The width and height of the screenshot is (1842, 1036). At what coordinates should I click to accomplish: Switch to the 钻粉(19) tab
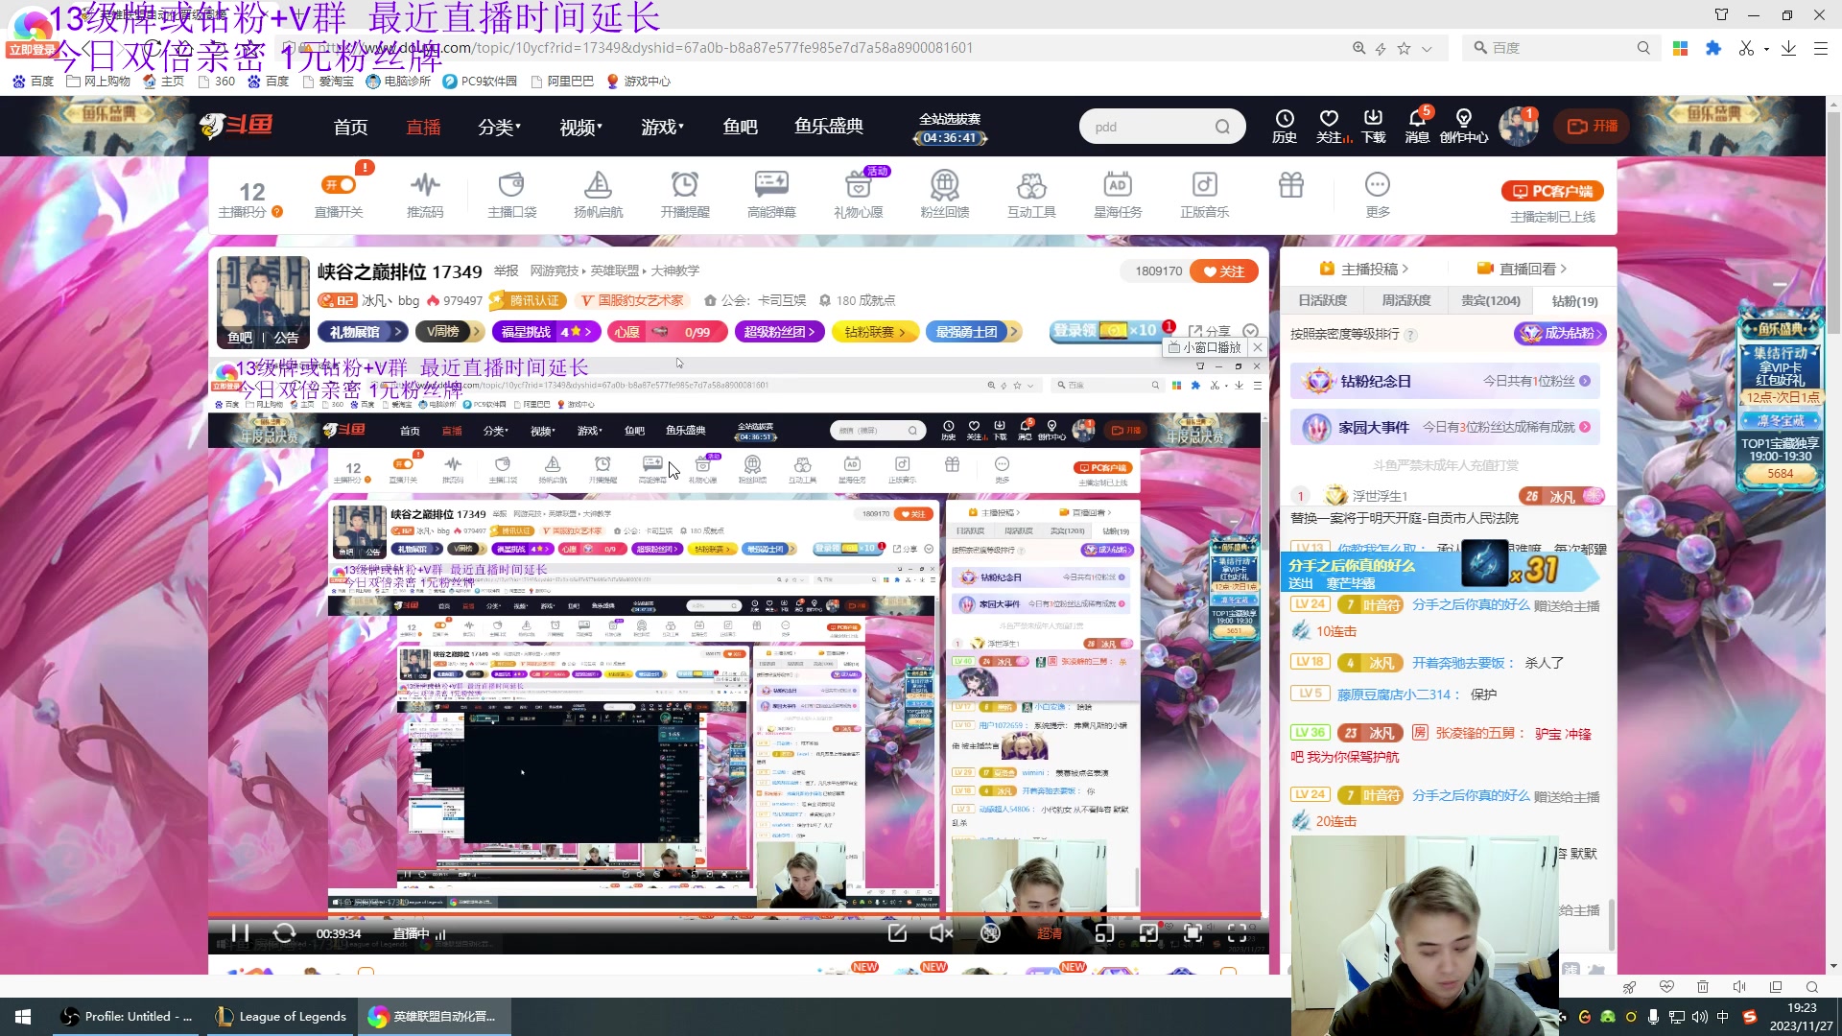[1574, 301]
